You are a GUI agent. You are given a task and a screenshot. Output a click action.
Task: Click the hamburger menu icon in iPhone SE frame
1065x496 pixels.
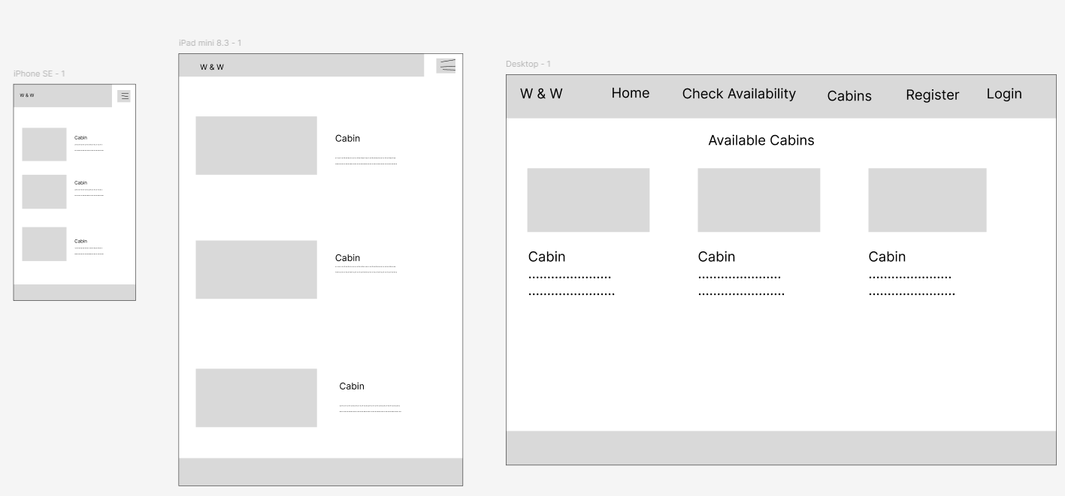124,96
